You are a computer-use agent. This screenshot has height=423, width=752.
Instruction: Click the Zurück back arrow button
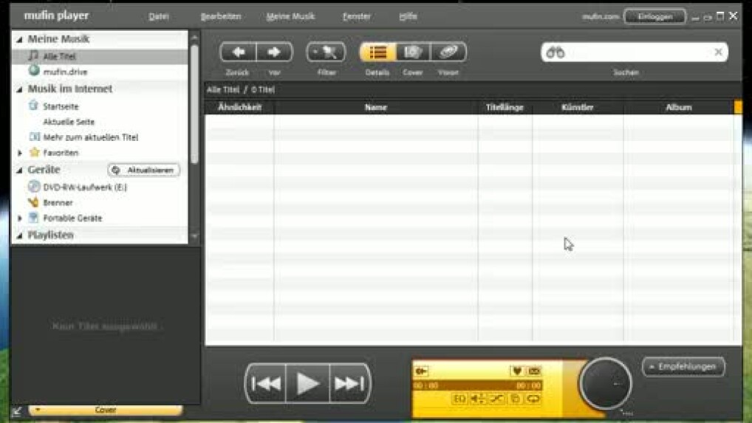point(238,52)
